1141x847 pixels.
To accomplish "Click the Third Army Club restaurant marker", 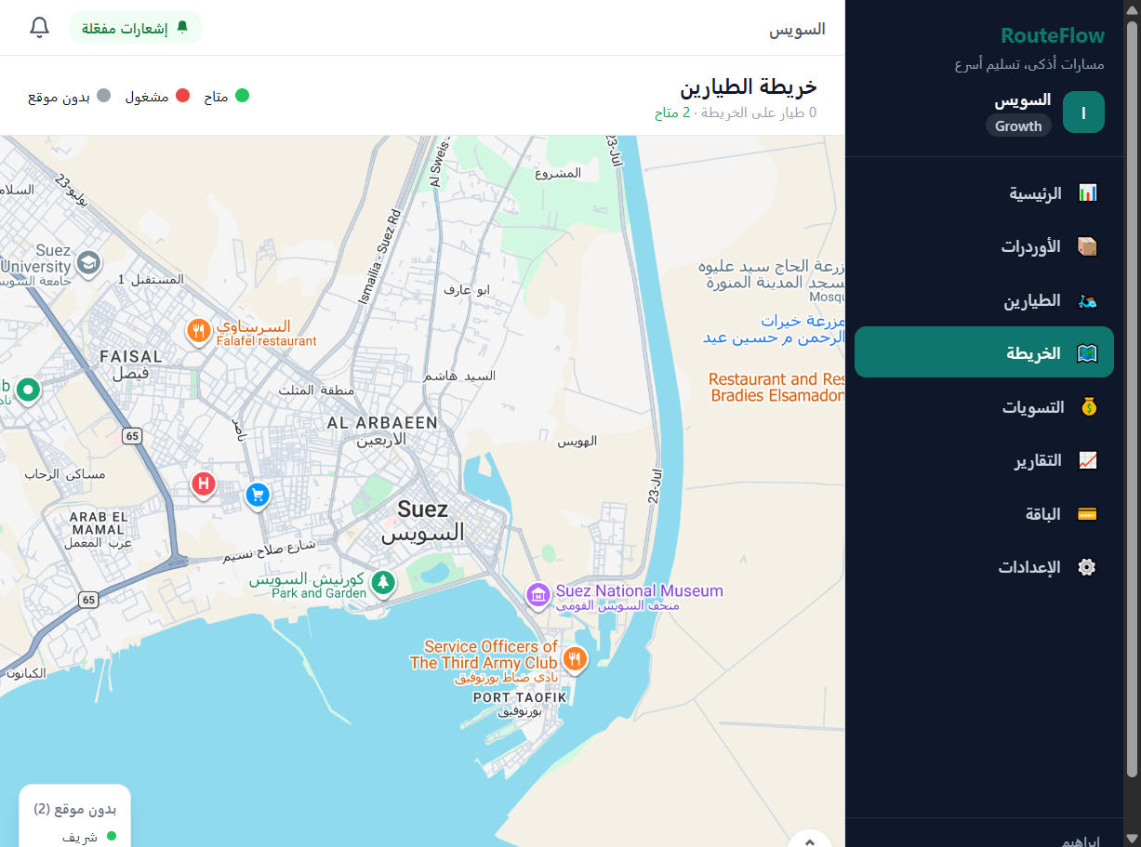I will 576,659.
